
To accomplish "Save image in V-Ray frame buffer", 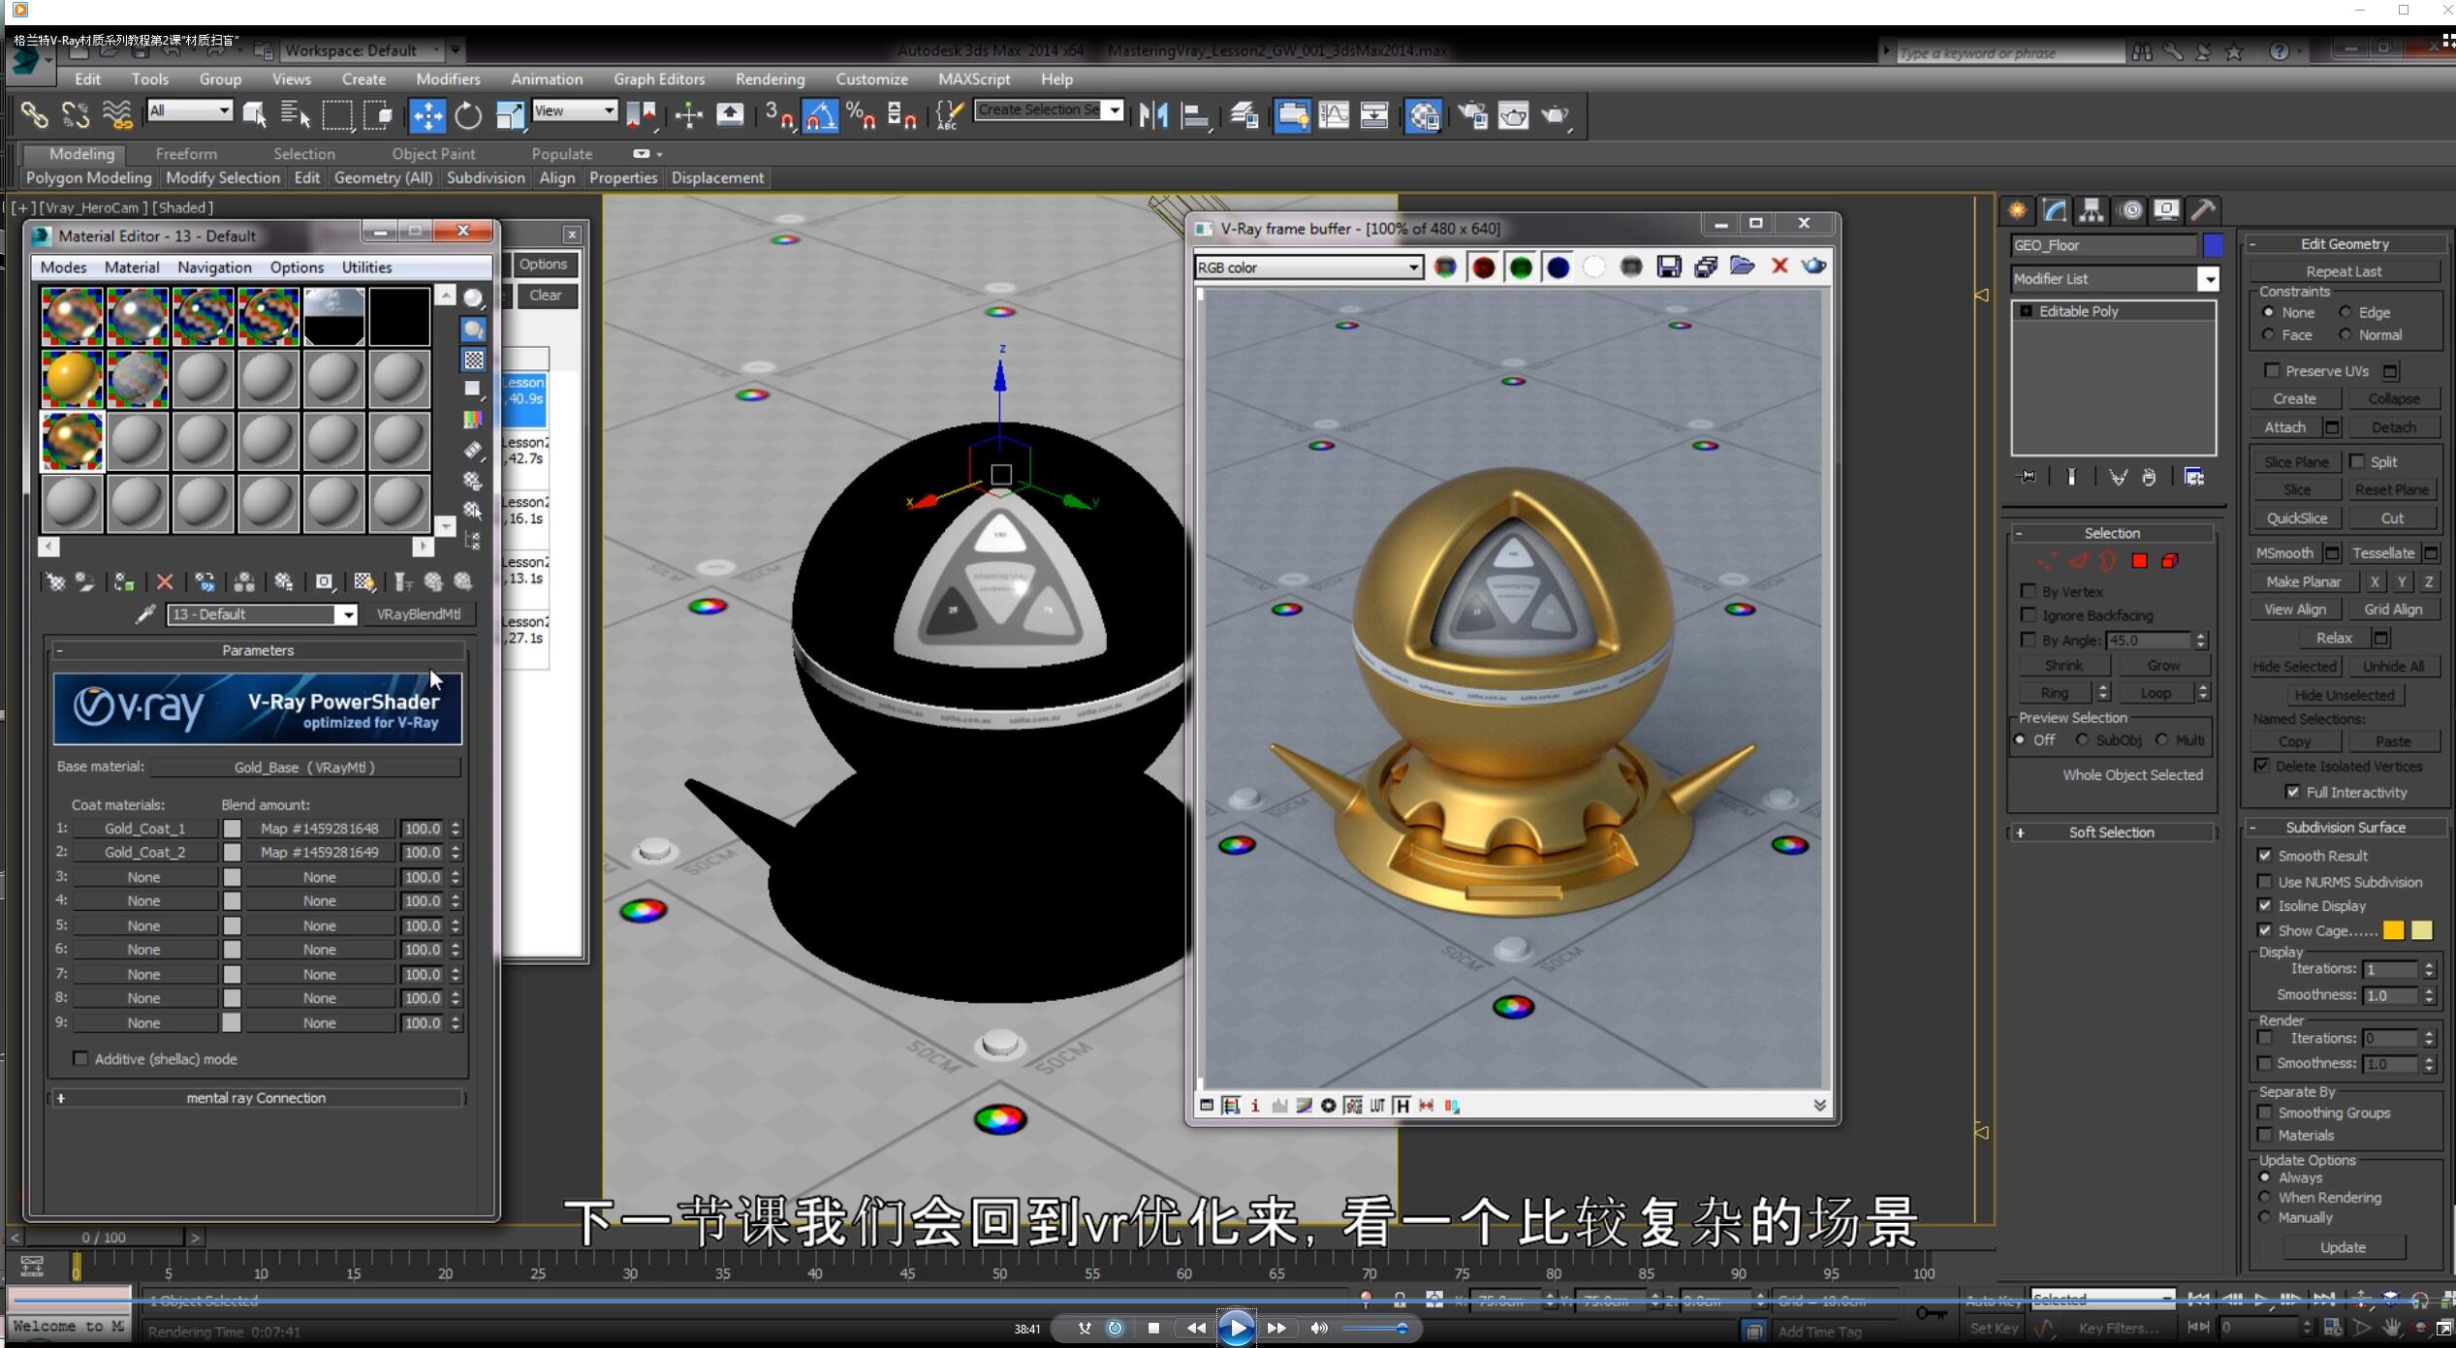I will coord(1669,266).
